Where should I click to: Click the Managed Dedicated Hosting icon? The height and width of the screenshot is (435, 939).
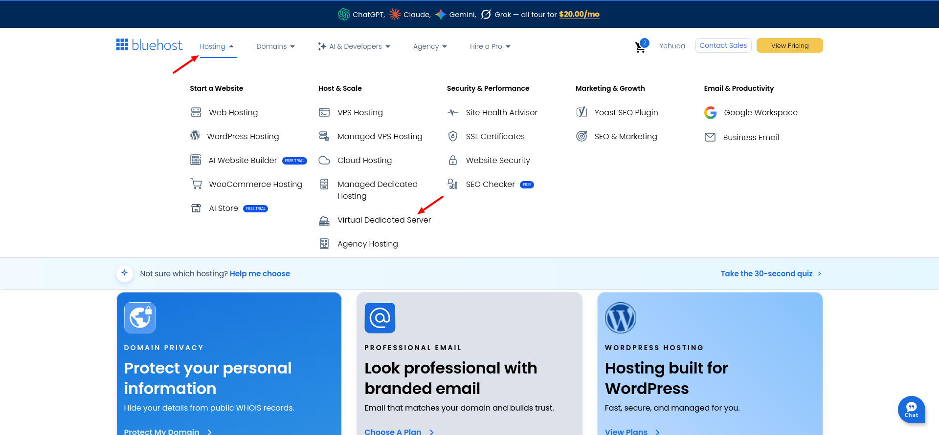point(324,184)
